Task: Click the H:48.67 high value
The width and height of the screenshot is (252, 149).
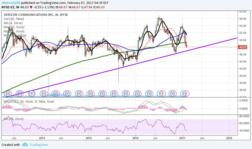Action: (74, 7)
